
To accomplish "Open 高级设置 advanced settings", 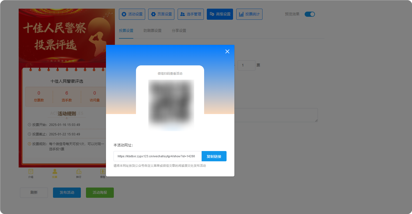I will 220,14.
